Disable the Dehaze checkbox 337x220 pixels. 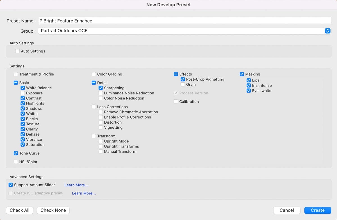[23, 134]
